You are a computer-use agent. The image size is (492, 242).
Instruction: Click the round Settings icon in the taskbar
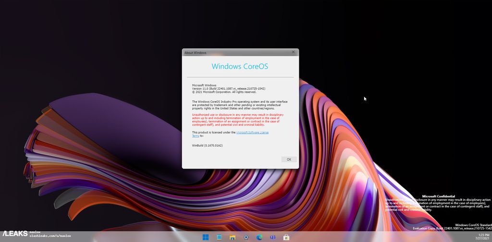[246, 237]
